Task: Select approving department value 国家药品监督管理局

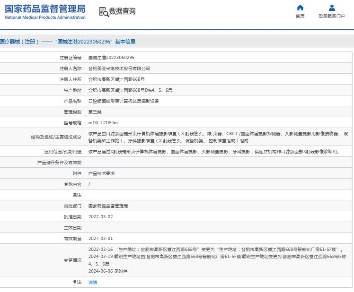Action: click(x=108, y=206)
